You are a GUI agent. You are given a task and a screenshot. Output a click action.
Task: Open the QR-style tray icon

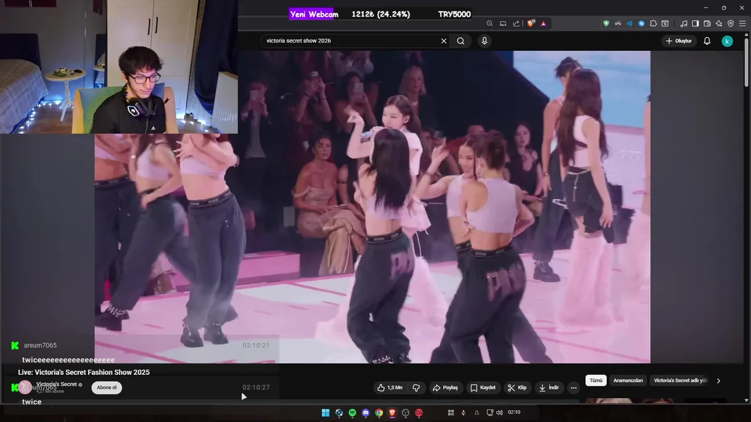click(x=451, y=413)
